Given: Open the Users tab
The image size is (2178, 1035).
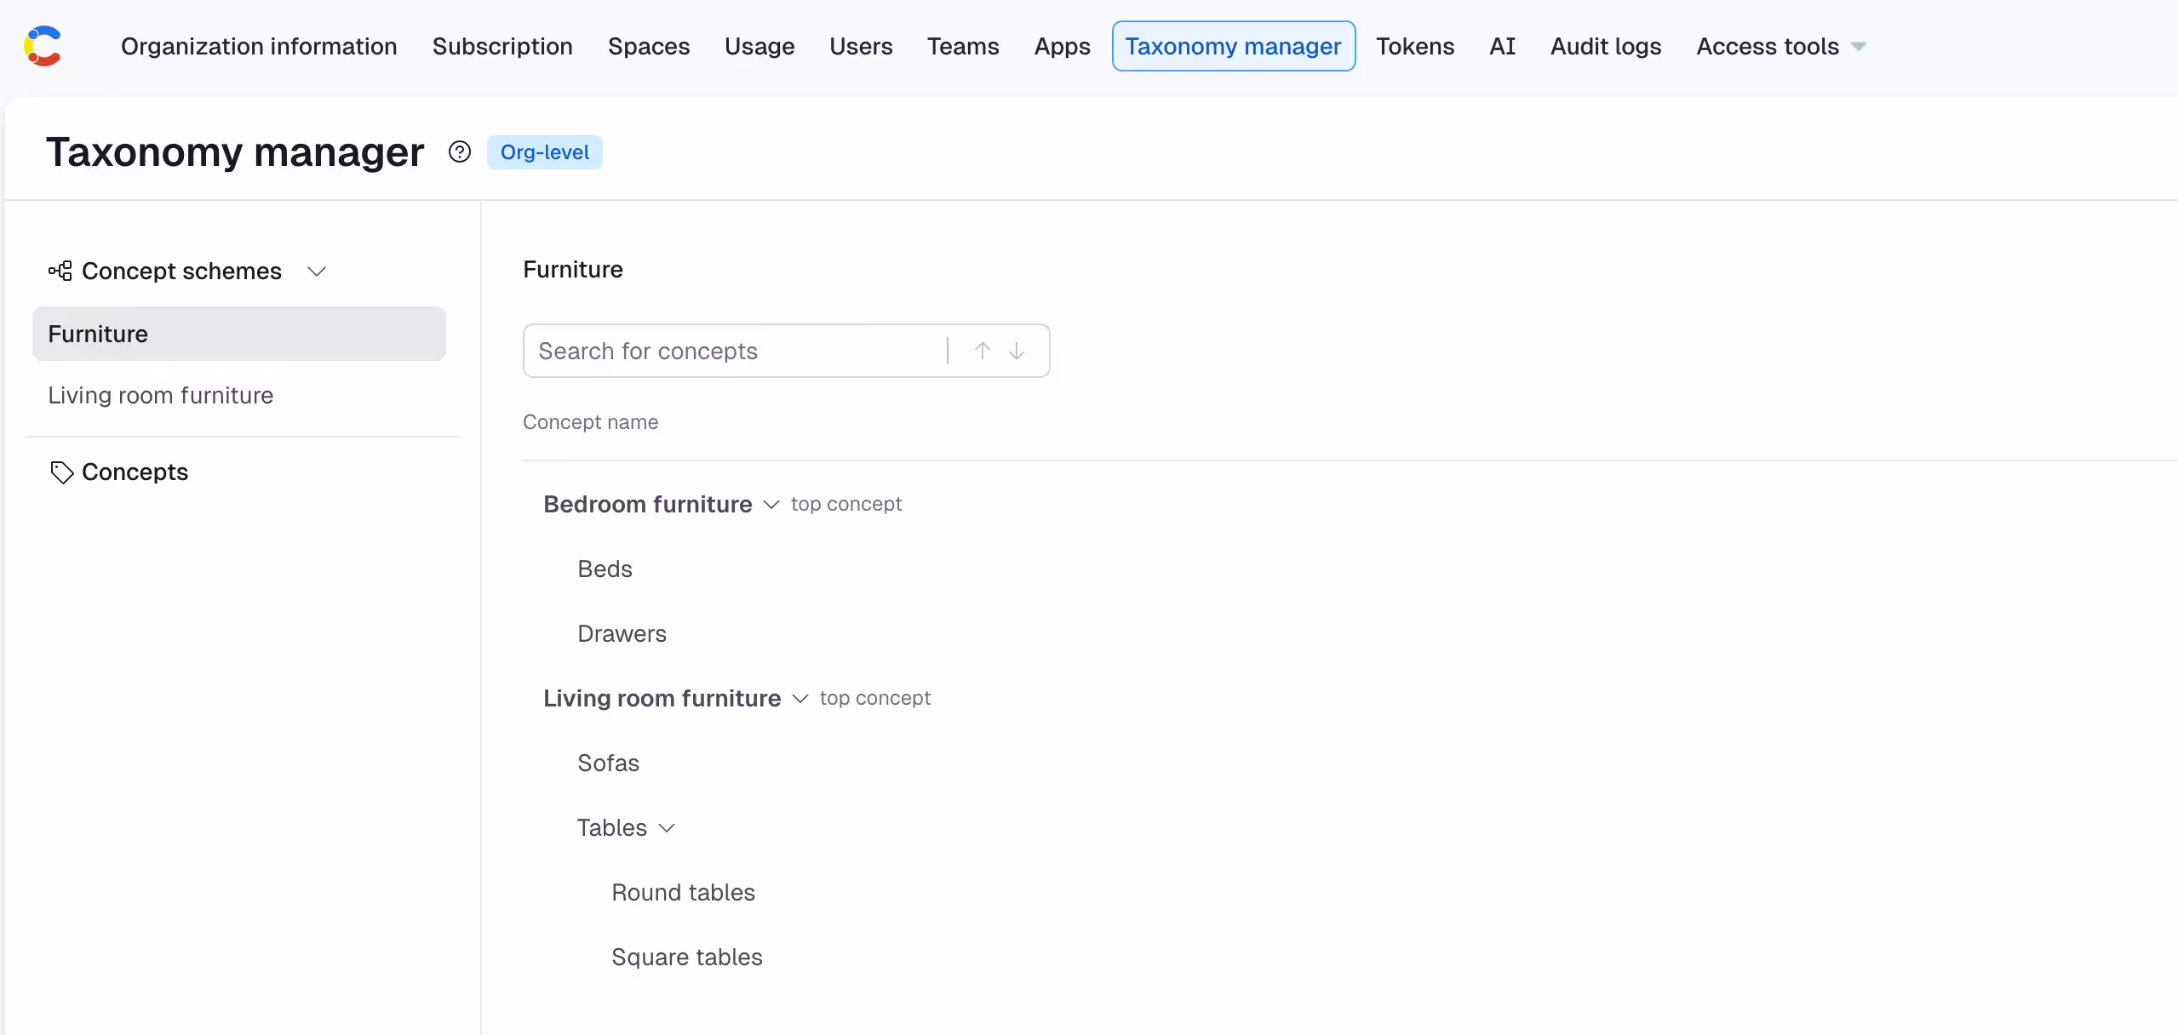Looking at the screenshot, I should click(x=861, y=46).
